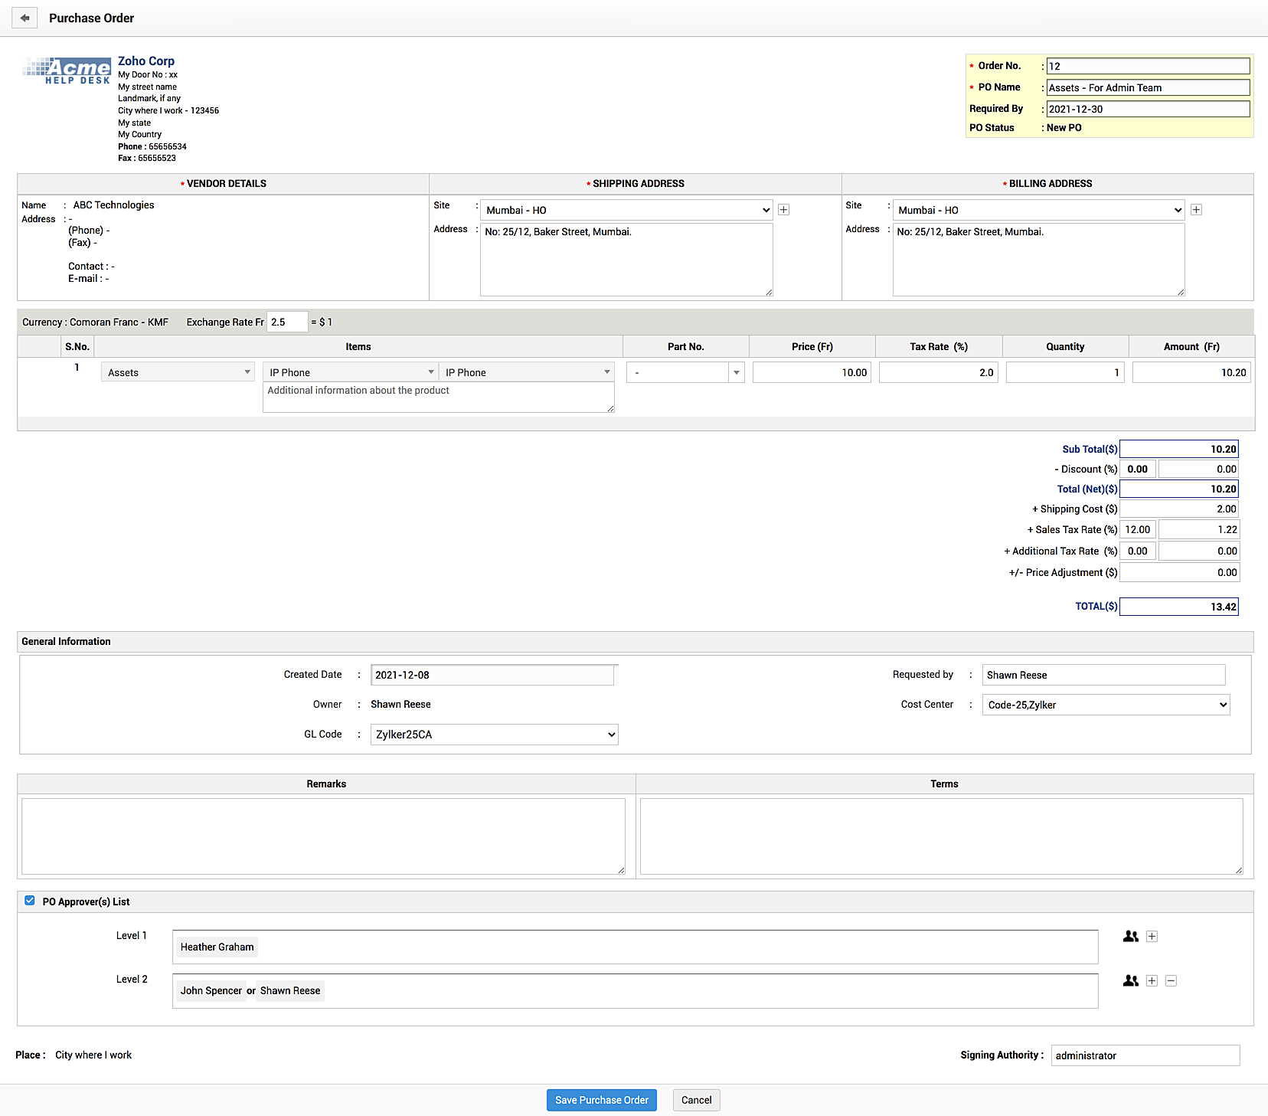Click the back arrow icon beside Purchase Order
Image resolution: width=1268 pixels, height=1116 pixels.
25,18
